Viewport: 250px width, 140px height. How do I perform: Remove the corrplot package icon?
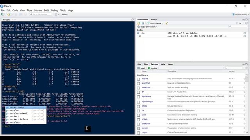pos(245,128)
